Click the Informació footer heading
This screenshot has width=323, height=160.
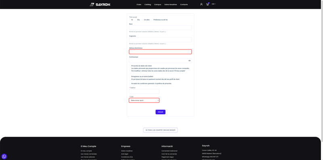click(x=167, y=146)
